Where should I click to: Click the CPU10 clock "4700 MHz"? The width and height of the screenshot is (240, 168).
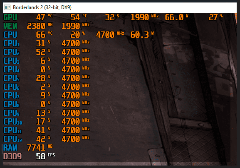tap(76, 121)
